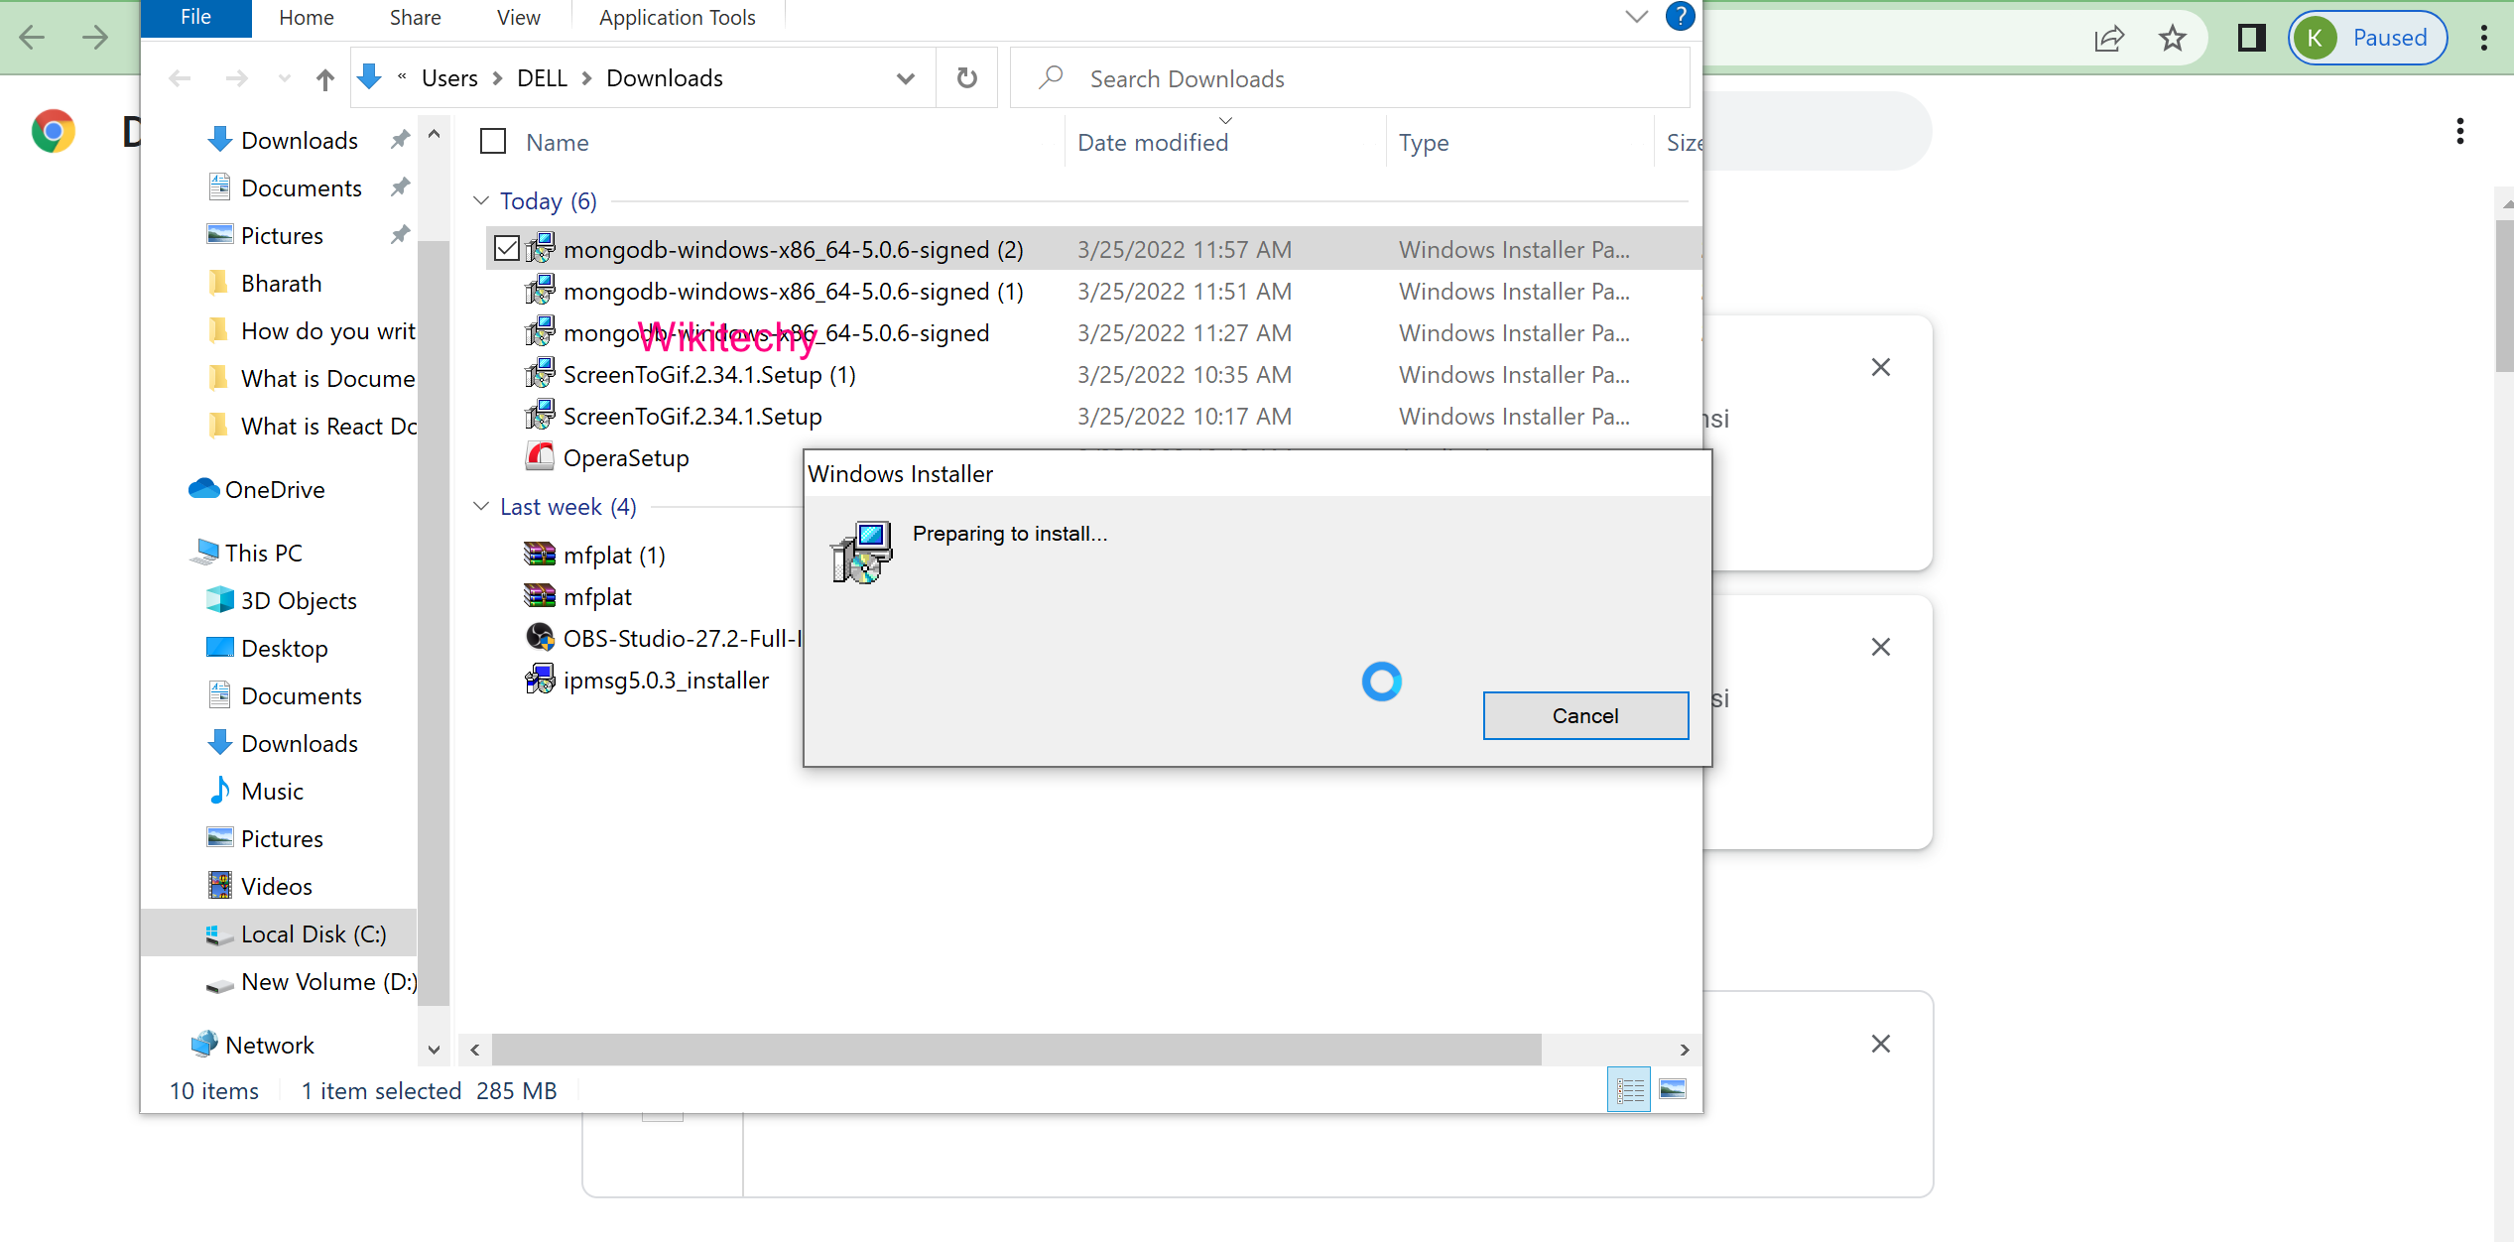Select the OperaSetup file icon
This screenshot has width=2514, height=1242.
coord(540,456)
